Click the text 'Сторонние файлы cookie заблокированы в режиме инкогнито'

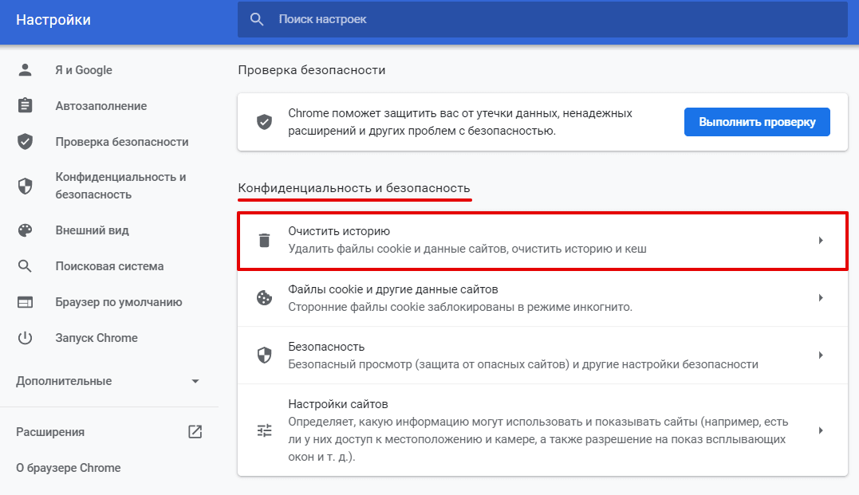(460, 307)
